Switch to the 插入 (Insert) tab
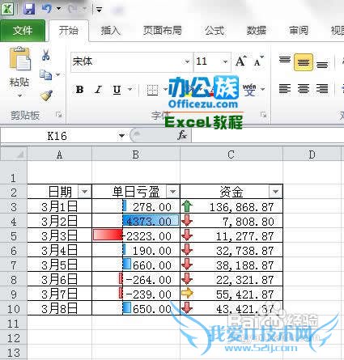Viewport: 344px width, 360px height. pyautogui.click(x=110, y=30)
